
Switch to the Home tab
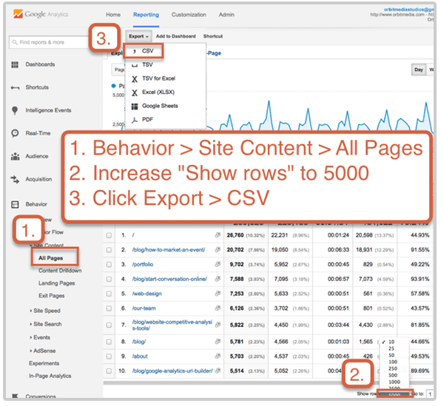[x=113, y=15]
